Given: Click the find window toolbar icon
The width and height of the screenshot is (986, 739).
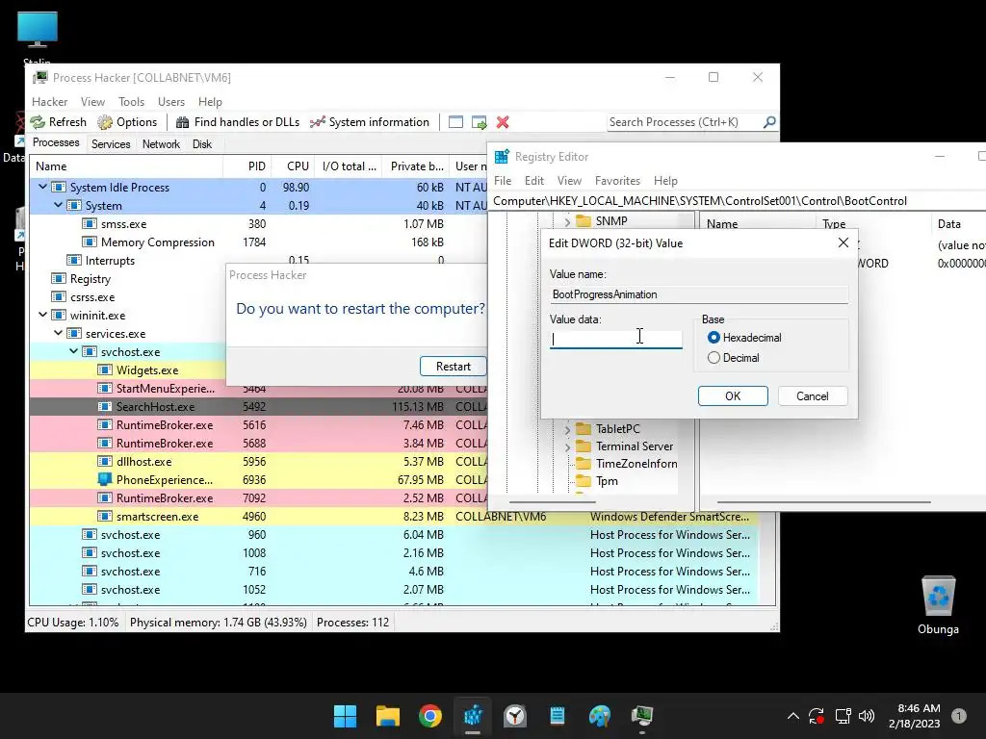Looking at the screenshot, I should pyautogui.click(x=455, y=122).
